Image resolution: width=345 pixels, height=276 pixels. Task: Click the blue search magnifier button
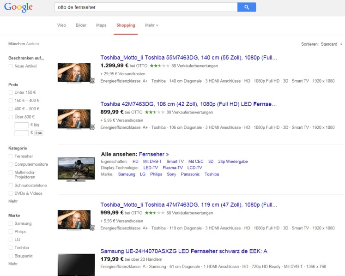pyautogui.click(x=247, y=7)
